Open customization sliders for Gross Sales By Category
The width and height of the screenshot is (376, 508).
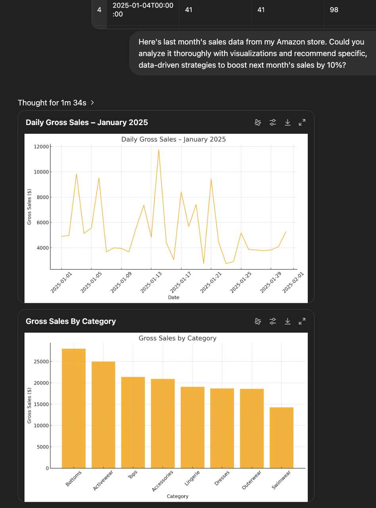[x=272, y=321]
